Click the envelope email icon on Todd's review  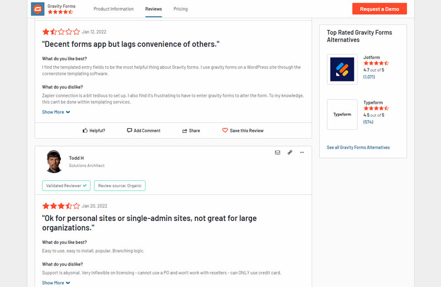pos(277,153)
